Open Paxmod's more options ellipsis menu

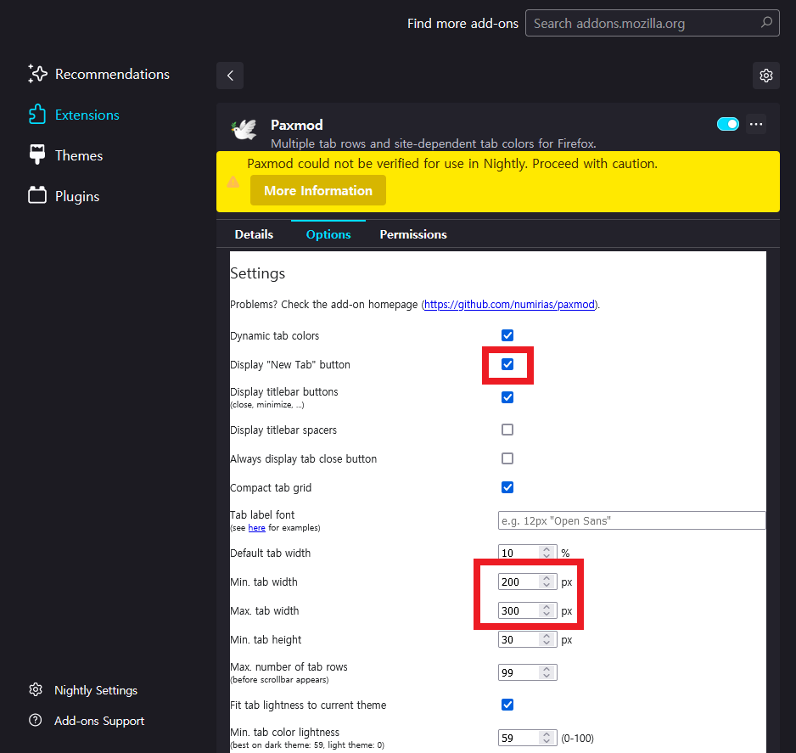(755, 124)
